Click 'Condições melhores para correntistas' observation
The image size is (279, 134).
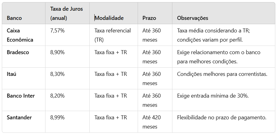point(222,74)
